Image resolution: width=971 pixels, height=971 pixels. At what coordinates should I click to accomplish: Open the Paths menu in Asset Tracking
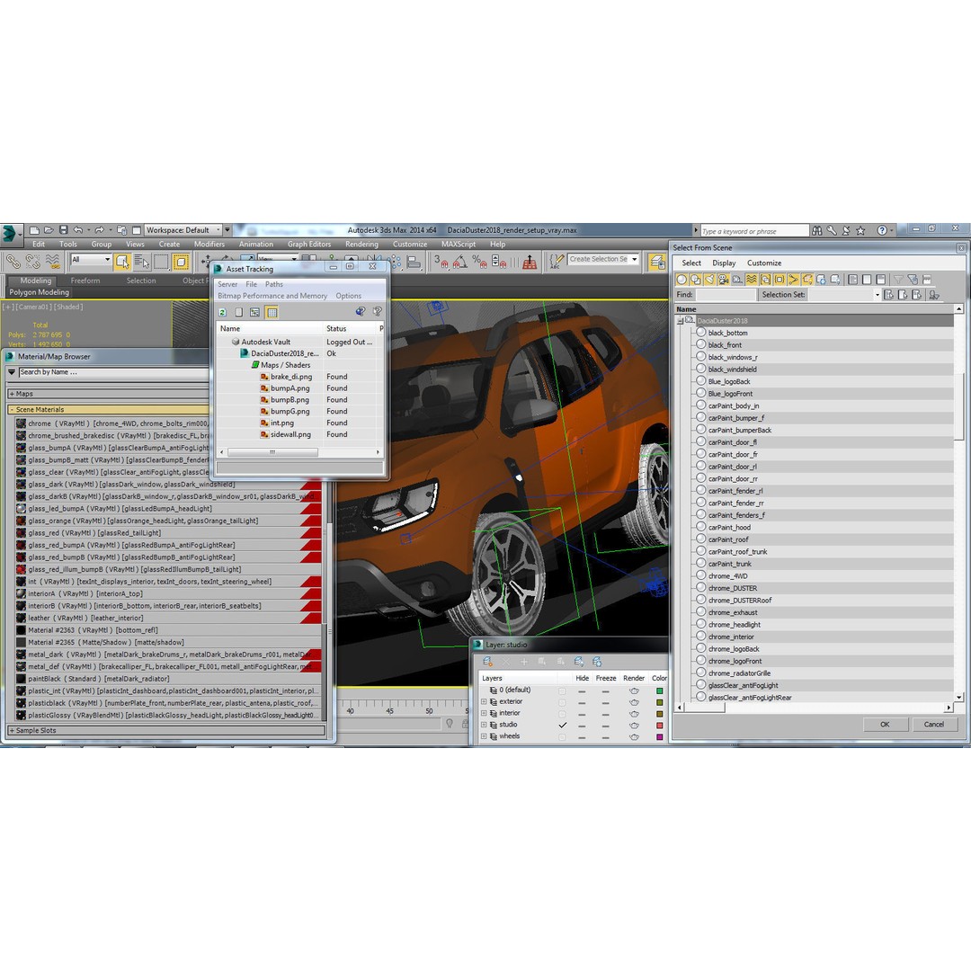(273, 284)
